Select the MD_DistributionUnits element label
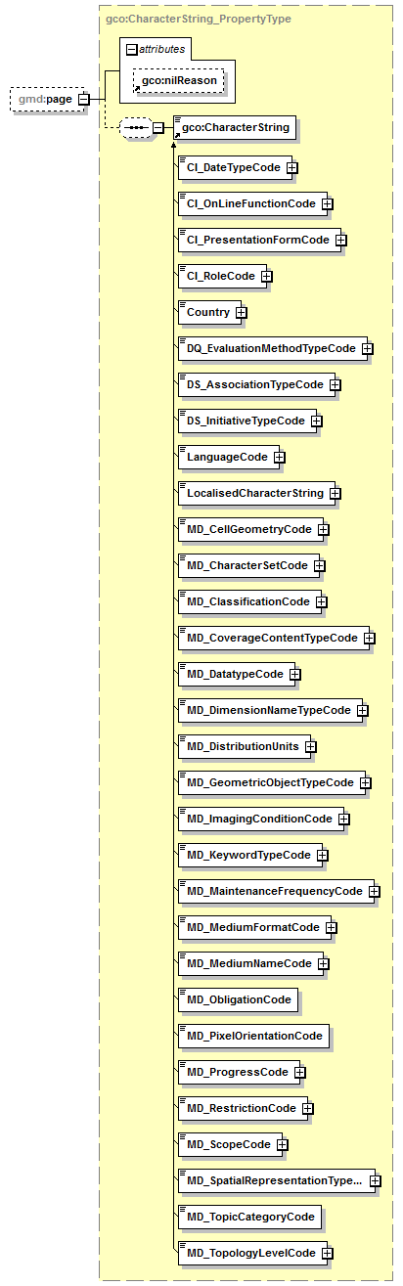The height and width of the screenshot is (1286, 403). pos(243,746)
